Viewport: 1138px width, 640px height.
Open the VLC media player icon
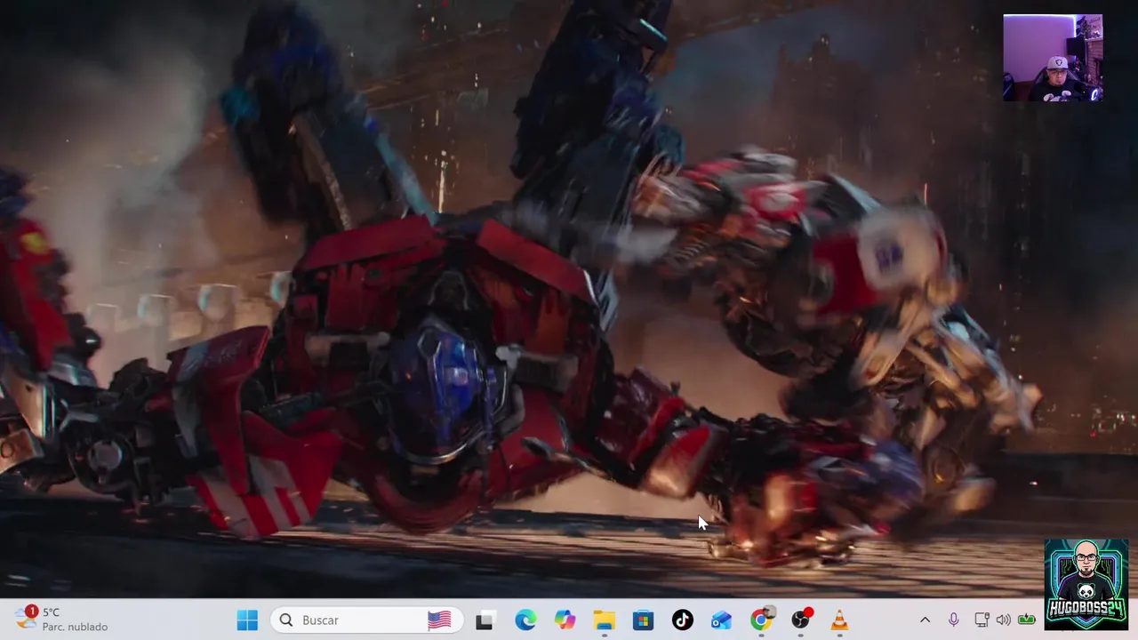click(839, 620)
